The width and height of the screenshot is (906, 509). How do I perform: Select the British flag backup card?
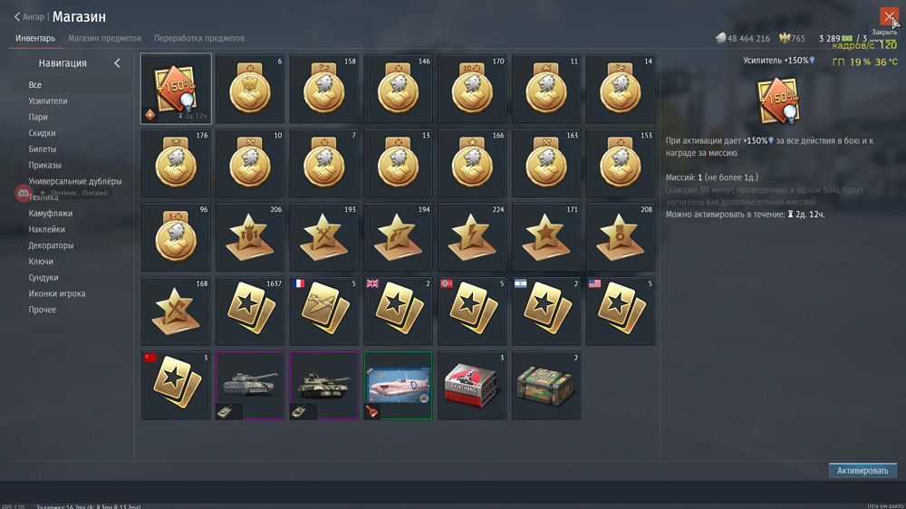tap(398, 311)
